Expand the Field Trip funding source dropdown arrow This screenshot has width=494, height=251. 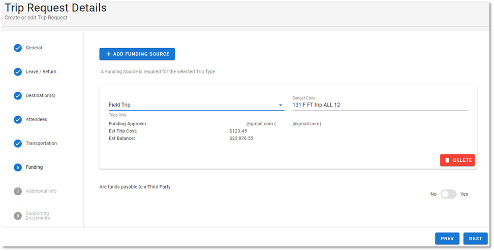click(x=281, y=105)
